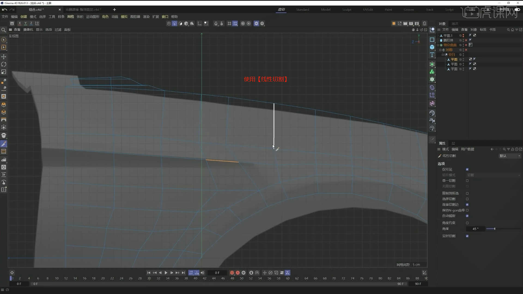Go back with Attributes panel left arrow

point(492,149)
